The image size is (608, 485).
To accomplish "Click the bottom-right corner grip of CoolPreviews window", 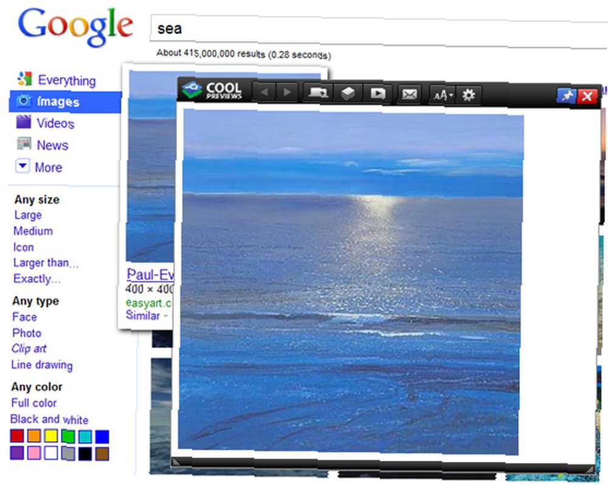I will 590,469.
